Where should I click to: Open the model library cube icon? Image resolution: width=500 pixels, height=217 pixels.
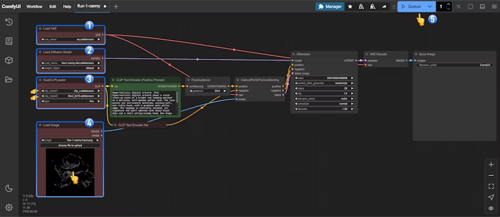[9, 61]
